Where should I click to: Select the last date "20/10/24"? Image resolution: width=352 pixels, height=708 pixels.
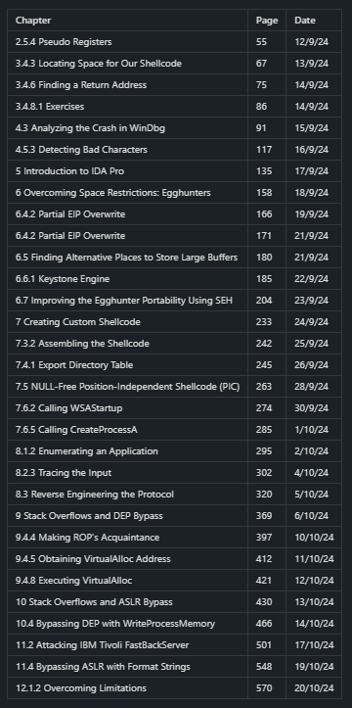pos(314,688)
